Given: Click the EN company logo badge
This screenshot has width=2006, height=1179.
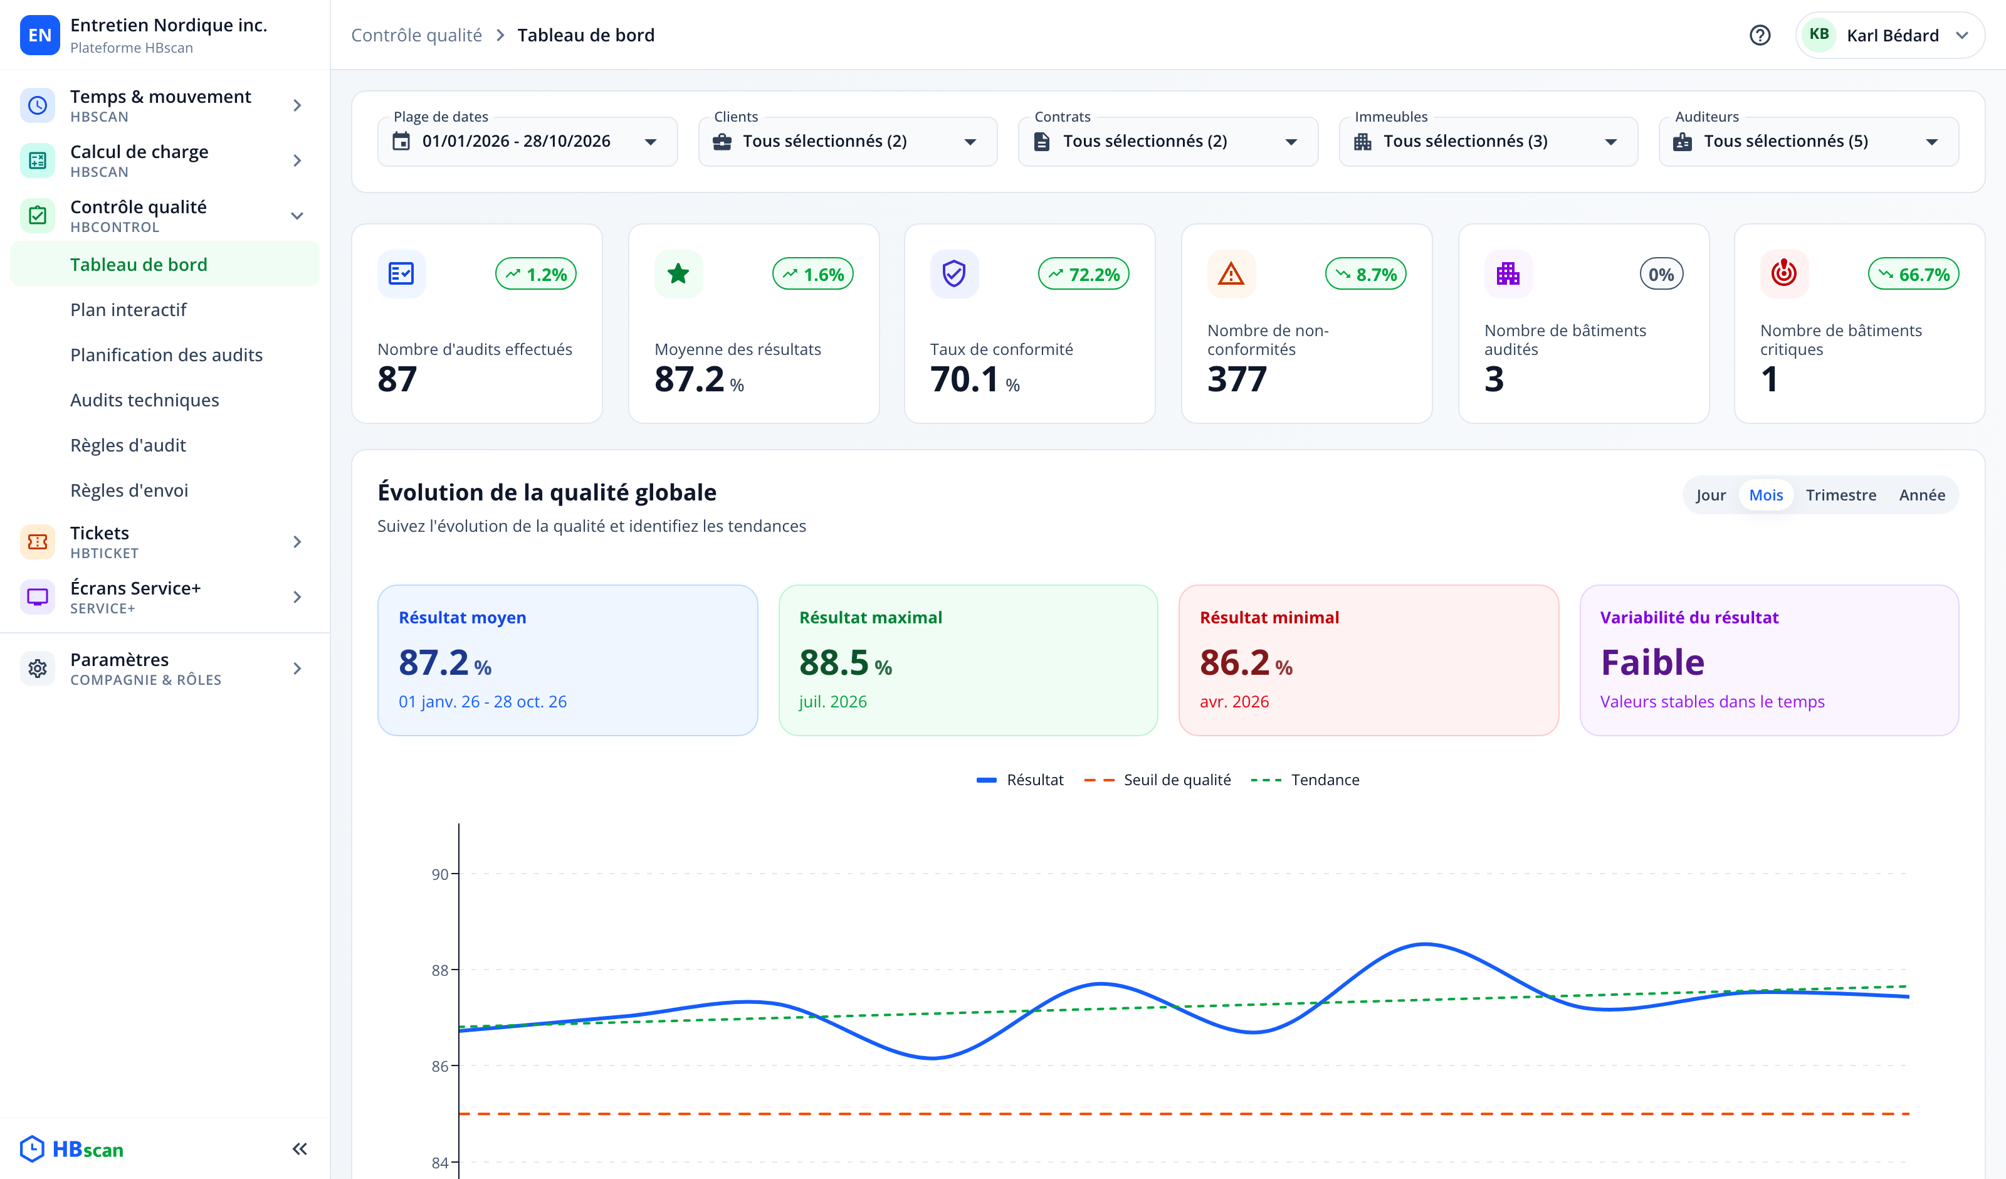Looking at the screenshot, I should coord(39,35).
